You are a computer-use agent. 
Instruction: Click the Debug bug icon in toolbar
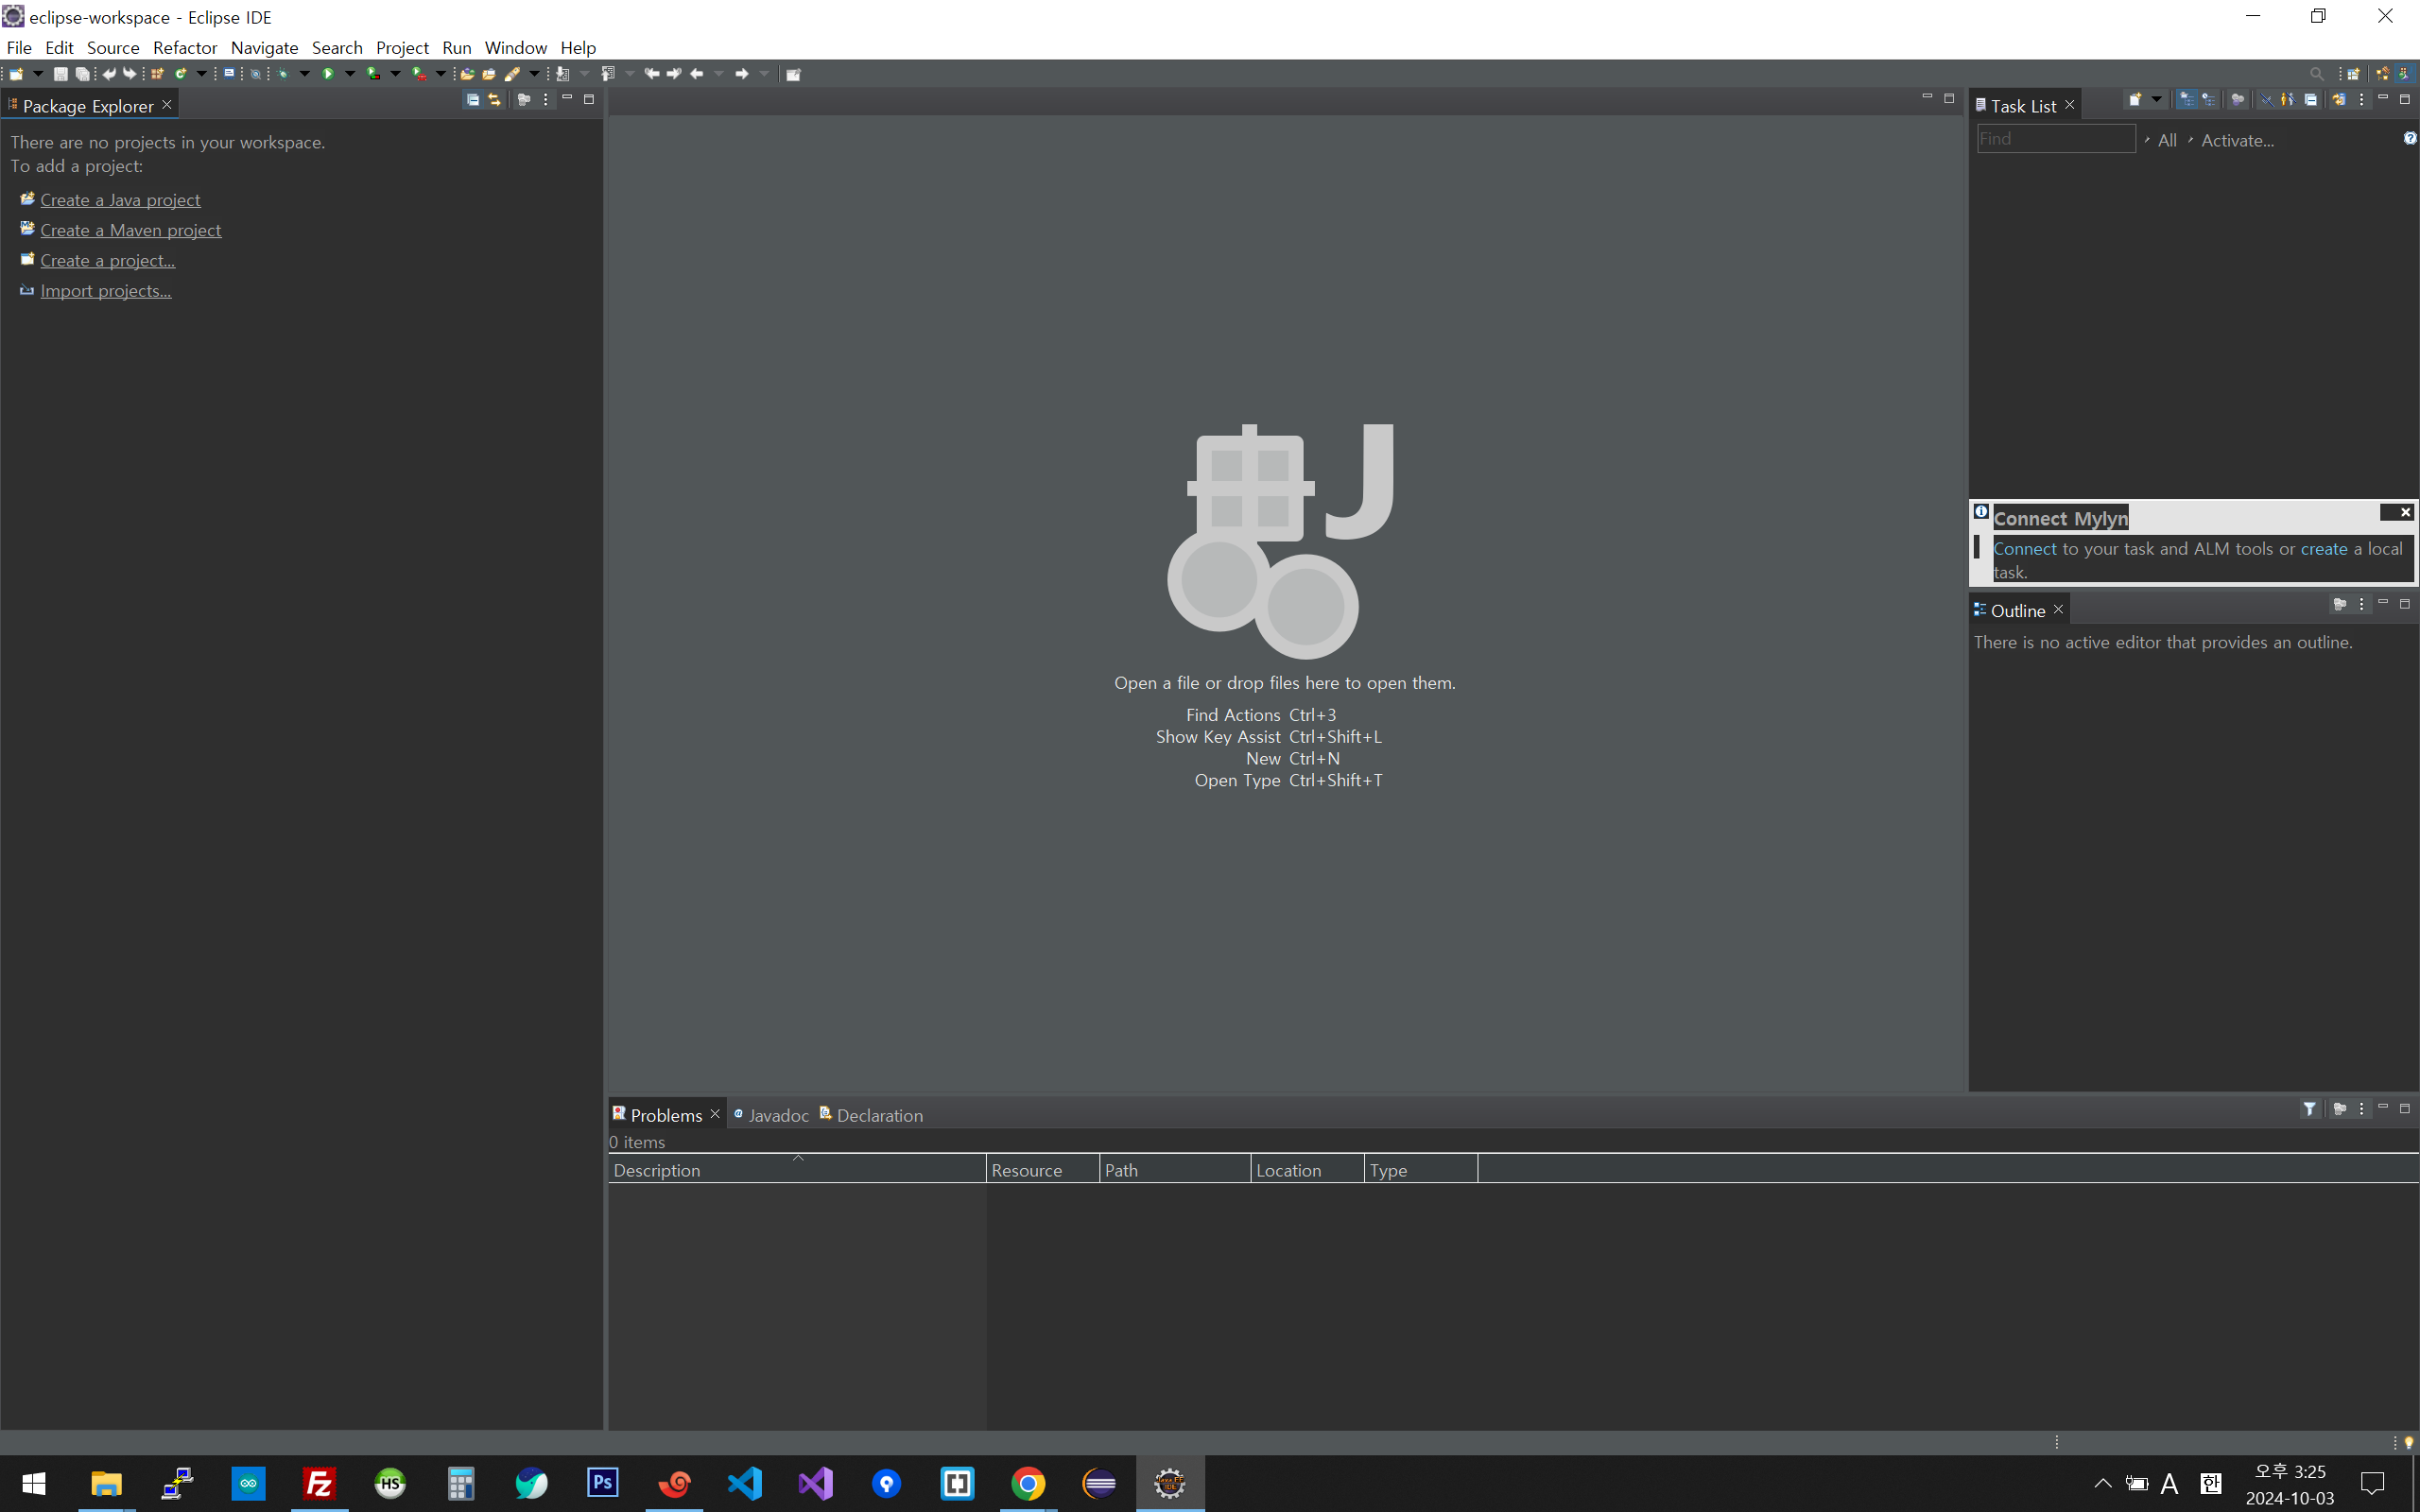pyautogui.click(x=283, y=74)
